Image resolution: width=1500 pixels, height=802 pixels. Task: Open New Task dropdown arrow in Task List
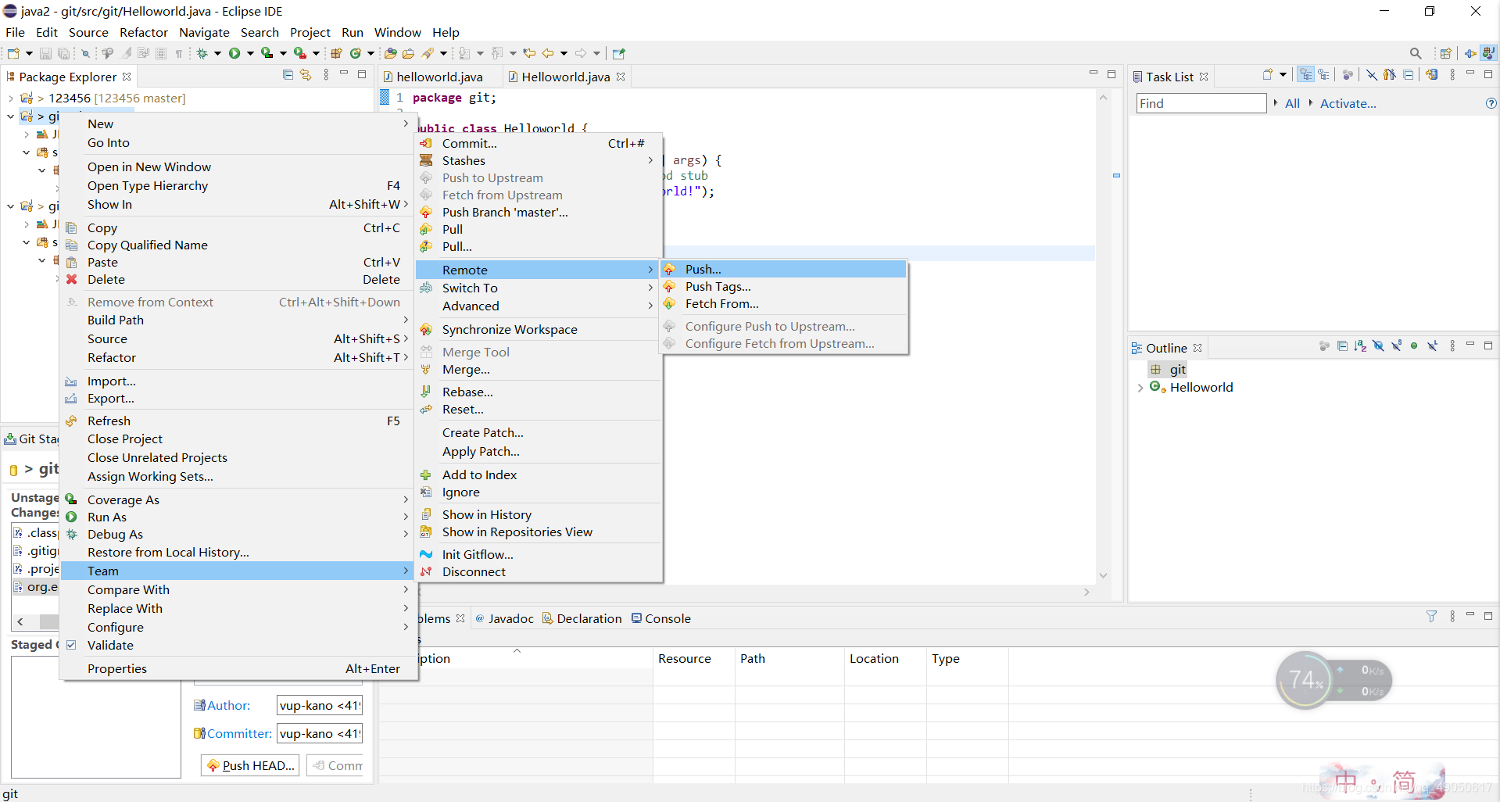(x=1283, y=75)
